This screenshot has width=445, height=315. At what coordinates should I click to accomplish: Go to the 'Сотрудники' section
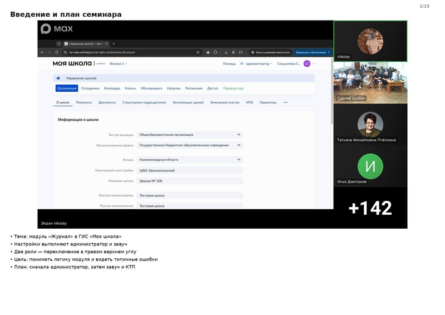pyautogui.click(x=90, y=88)
